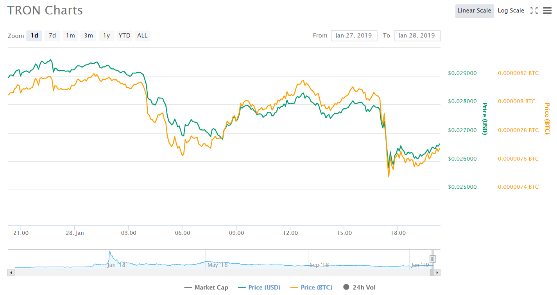This screenshot has height=295, width=557.
Task: Open the chart hamburger menu icon
Action: [x=547, y=11]
